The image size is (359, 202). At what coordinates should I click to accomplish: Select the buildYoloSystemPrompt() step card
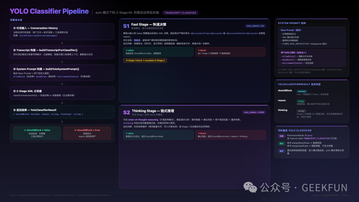point(62,72)
